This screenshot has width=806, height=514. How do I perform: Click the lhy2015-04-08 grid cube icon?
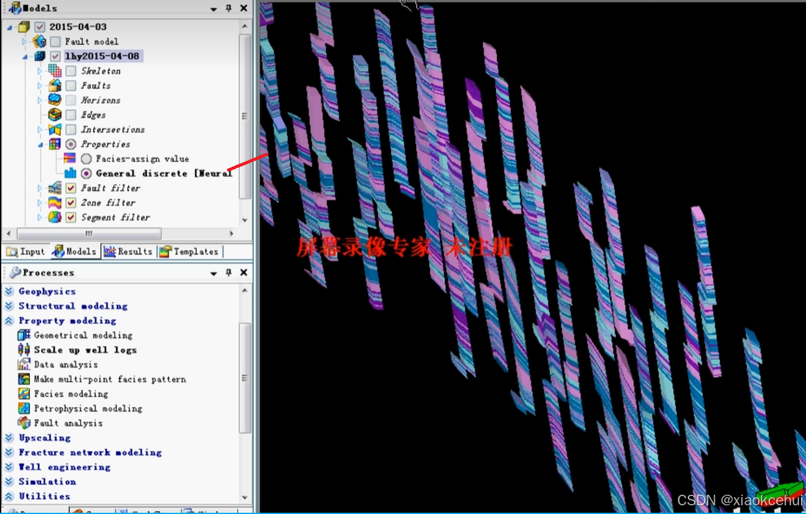pos(39,56)
